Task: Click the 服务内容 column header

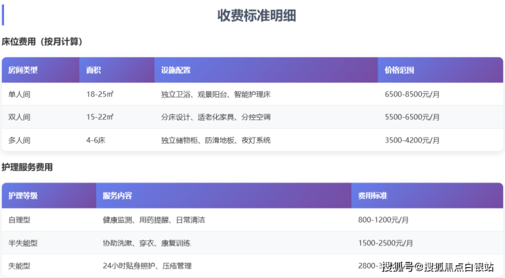Action: pos(117,196)
